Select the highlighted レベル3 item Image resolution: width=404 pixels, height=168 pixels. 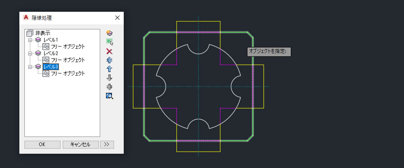pos(51,67)
